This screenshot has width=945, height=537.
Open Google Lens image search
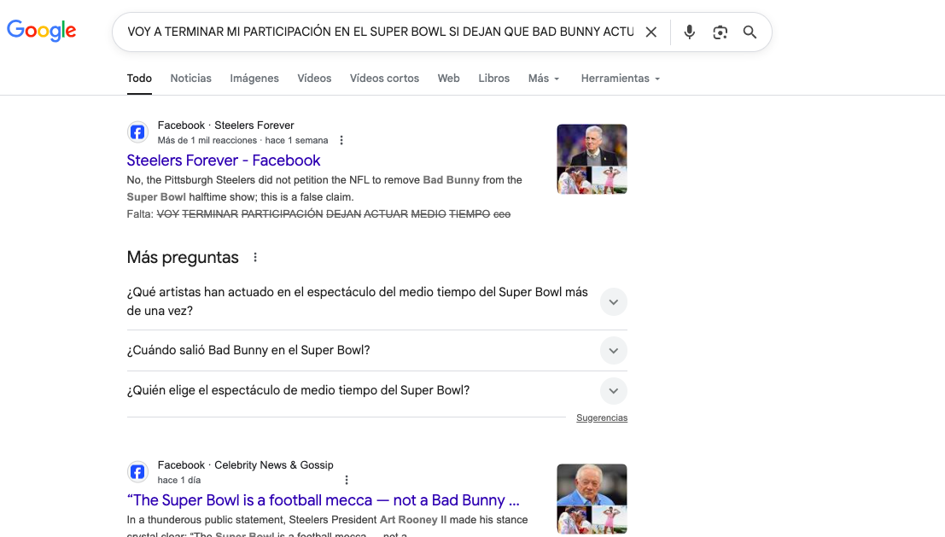(720, 32)
